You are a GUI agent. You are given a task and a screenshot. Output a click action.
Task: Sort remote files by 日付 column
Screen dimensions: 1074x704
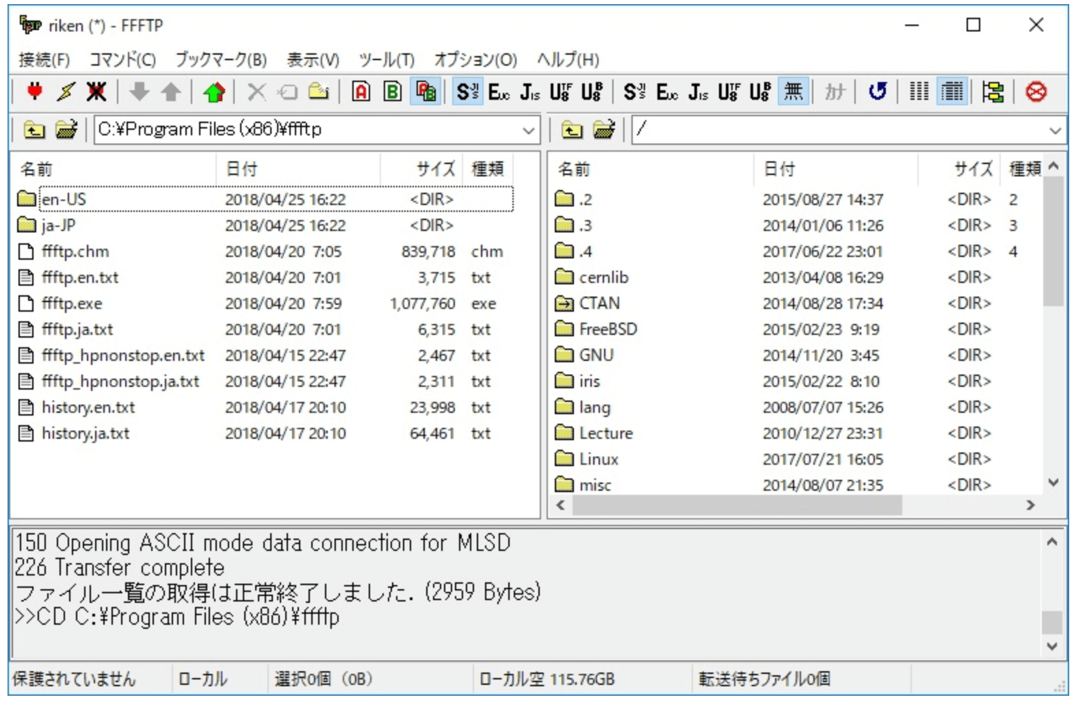[836, 169]
